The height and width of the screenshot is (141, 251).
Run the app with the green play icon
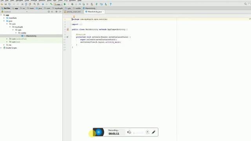65,4
